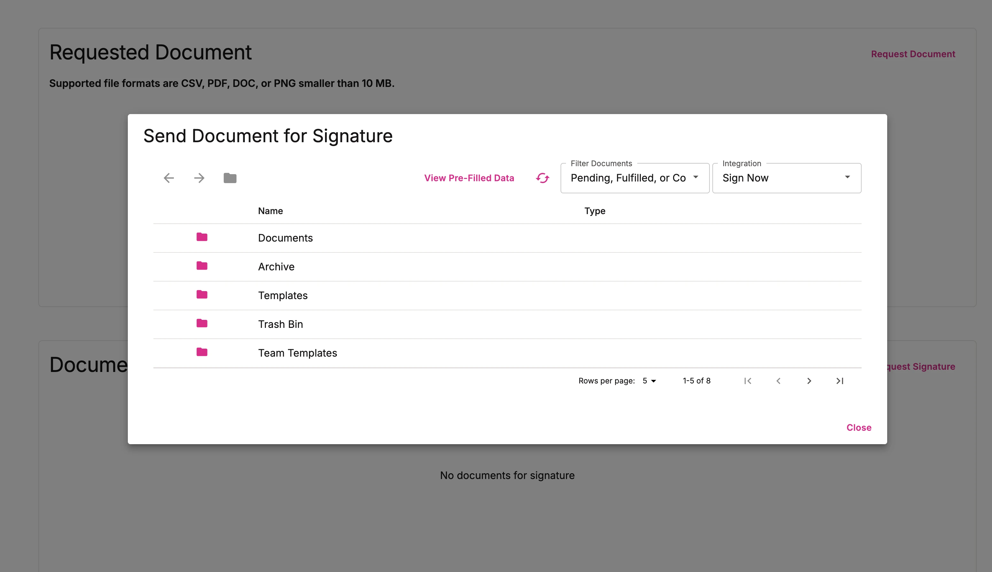
Task: Go to the previous page of results
Action: click(778, 381)
